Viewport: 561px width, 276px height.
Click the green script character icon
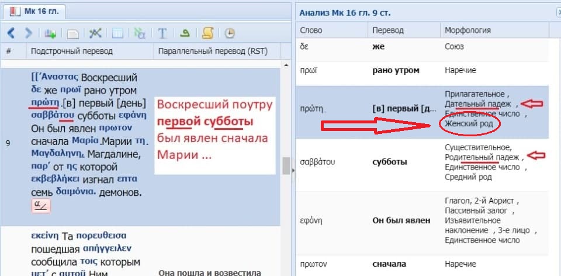(184, 33)
